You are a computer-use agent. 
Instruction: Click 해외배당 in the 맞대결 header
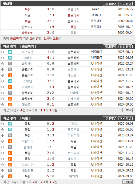click(125, 4)
